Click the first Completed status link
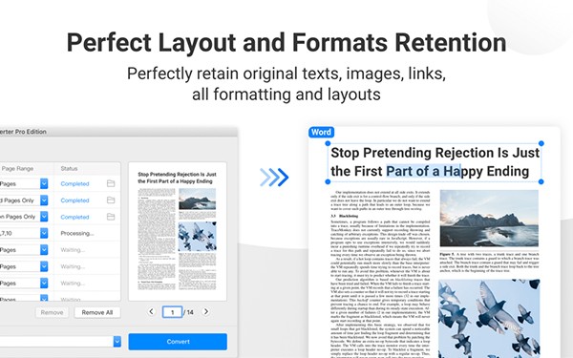 coord(74,183)
